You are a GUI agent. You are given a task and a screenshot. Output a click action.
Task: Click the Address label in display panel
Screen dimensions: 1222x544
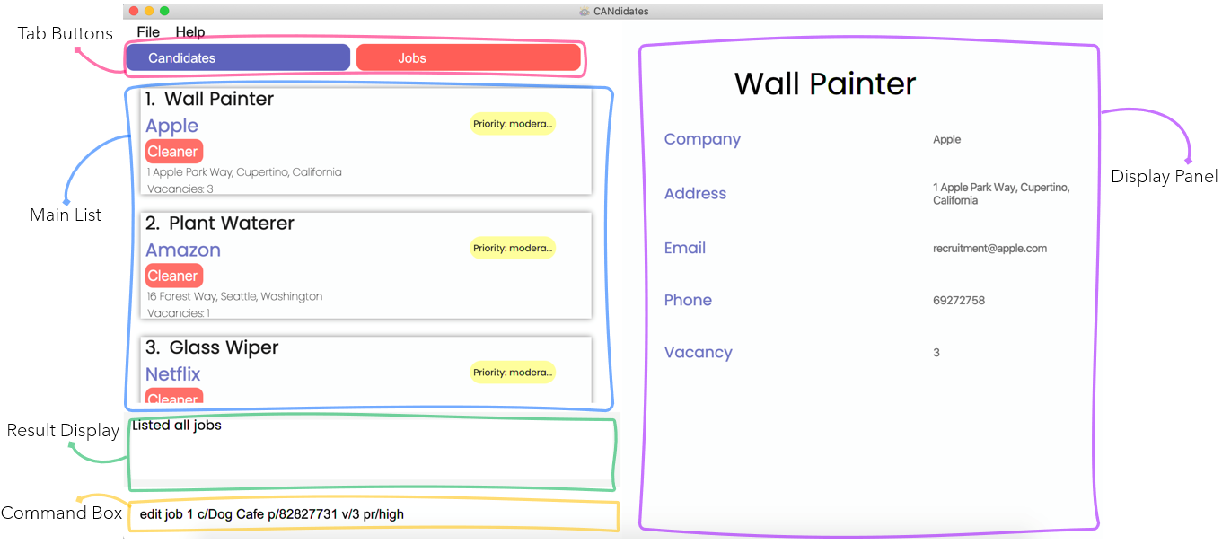coord(695,194)
